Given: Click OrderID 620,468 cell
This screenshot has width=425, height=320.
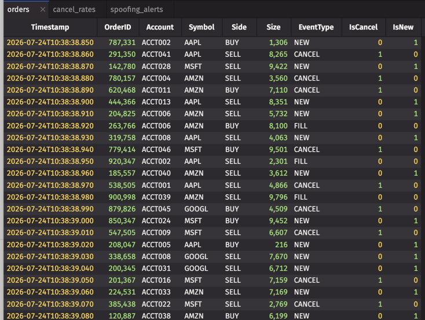Looking at the screenshot, I should [118, 90].
